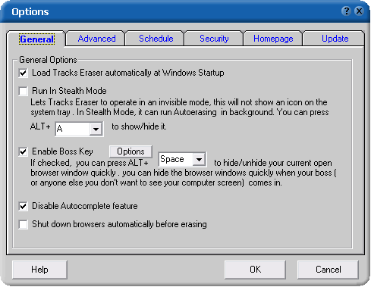Image resolution: width=371 pixels, height=287 pixels.
Task: Click the 'Enable Boss Key' label text
Action: (62, 151)
